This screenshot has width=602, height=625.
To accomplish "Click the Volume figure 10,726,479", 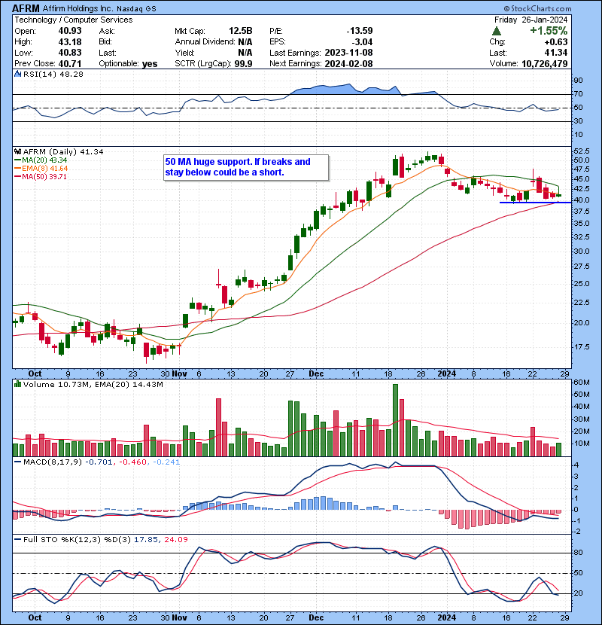I will tap(545, 64).
